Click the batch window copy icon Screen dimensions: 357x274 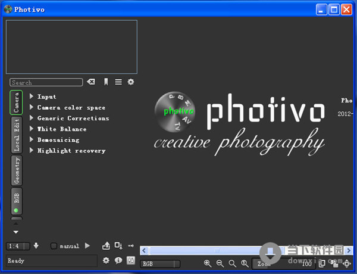pos(322,263)
